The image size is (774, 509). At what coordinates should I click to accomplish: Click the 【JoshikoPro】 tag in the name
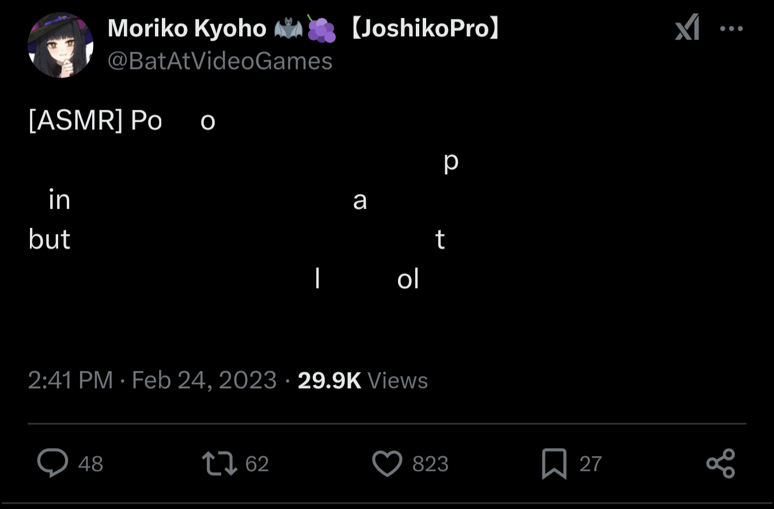pyautogui.click(x=424, y=28)
